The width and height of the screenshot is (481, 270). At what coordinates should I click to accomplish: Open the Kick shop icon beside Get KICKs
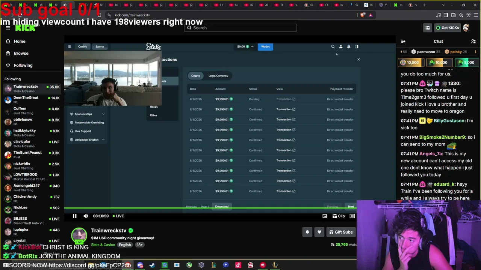(x=428, y=28)
